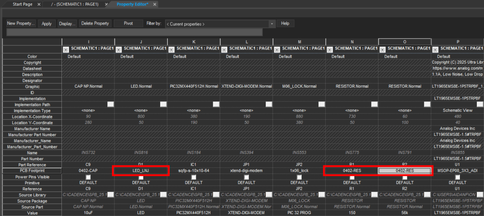Browse Source Library for JP2 column

tap(321, 195)
